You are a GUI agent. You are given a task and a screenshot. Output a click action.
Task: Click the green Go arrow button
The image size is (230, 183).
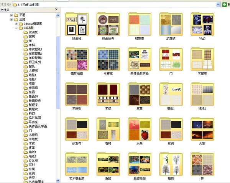pos(224,5)
